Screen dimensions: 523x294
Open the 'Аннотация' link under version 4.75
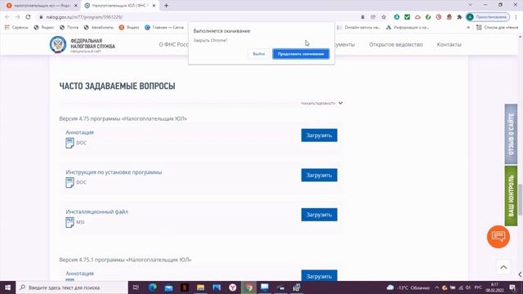[80, 132]
